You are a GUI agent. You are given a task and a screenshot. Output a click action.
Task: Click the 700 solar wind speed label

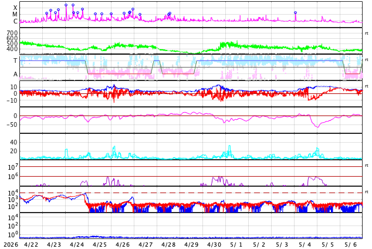tap(12, 33)
